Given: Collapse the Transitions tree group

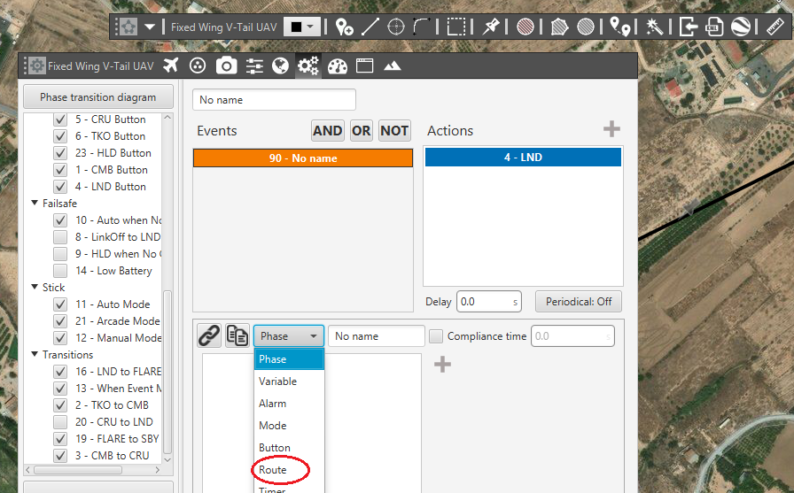Looking at the screenshot, I should pos(35,354).
